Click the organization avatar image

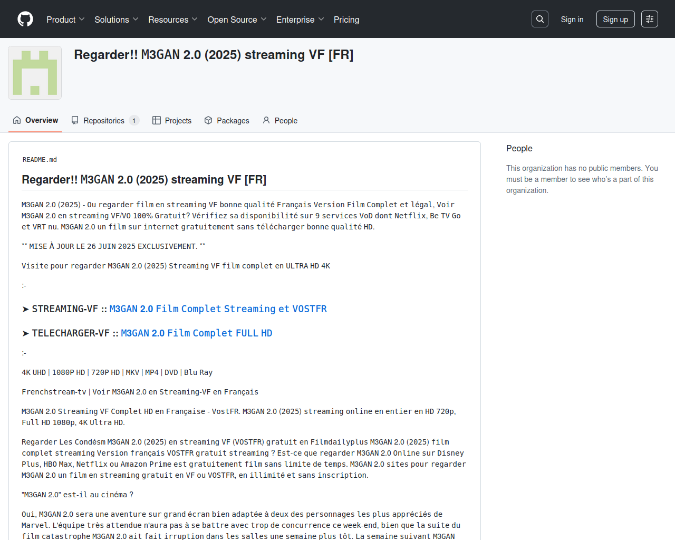coord(35,73)
